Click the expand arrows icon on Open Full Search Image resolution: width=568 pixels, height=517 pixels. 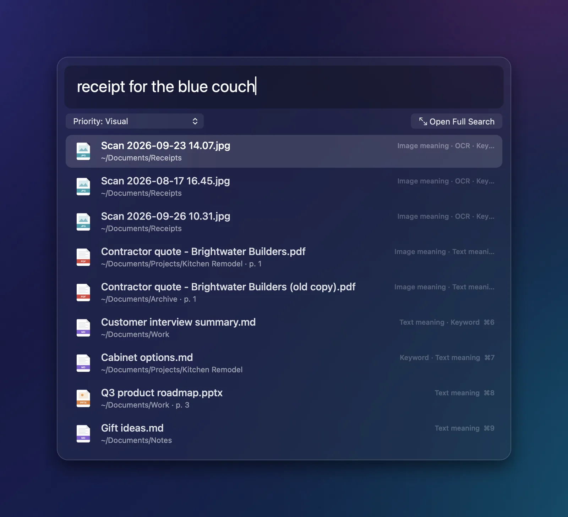click(423, 121)
